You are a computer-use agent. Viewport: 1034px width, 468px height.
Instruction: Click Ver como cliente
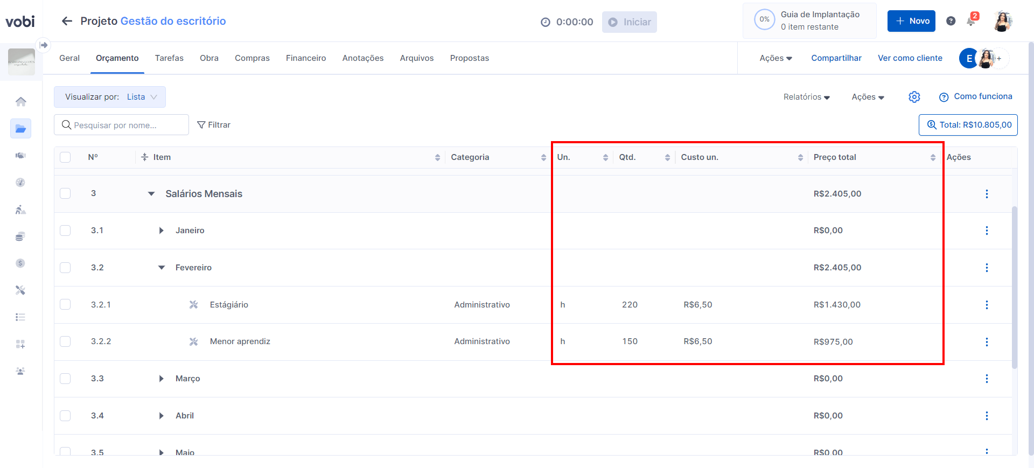click(910, 58)
